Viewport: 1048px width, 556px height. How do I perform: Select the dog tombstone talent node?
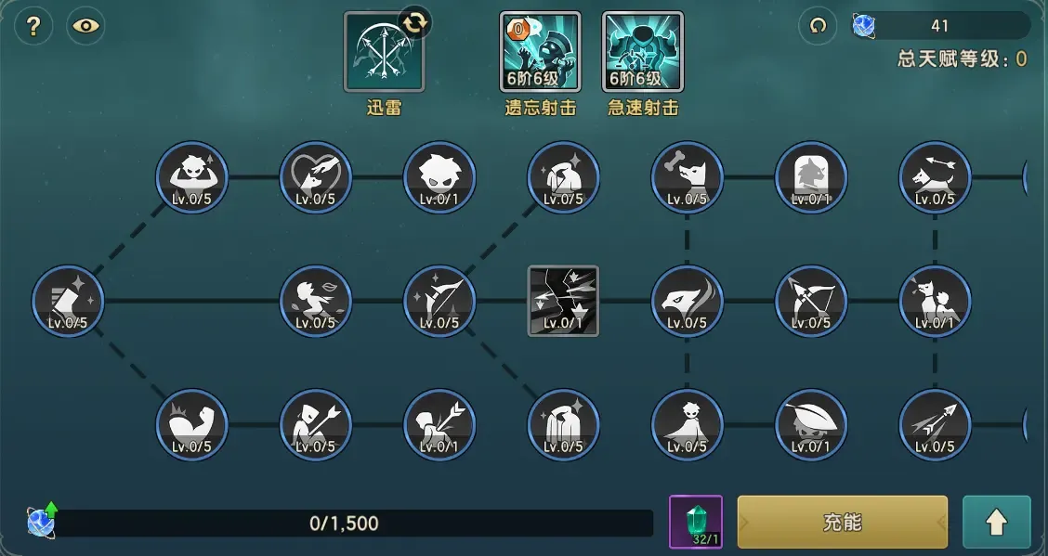811,177
